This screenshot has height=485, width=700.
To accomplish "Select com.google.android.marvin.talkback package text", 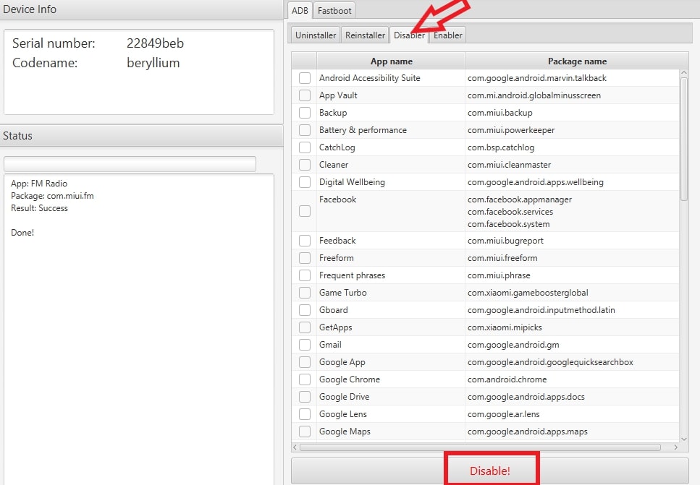I will [536, 78].
